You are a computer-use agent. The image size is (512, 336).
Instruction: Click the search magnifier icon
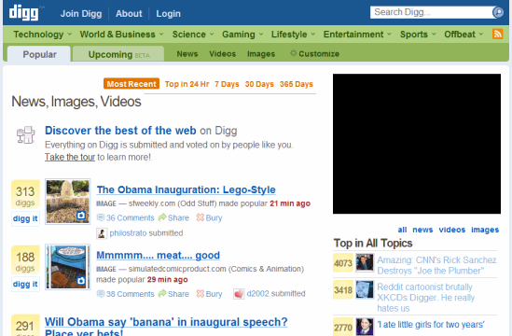498,12
